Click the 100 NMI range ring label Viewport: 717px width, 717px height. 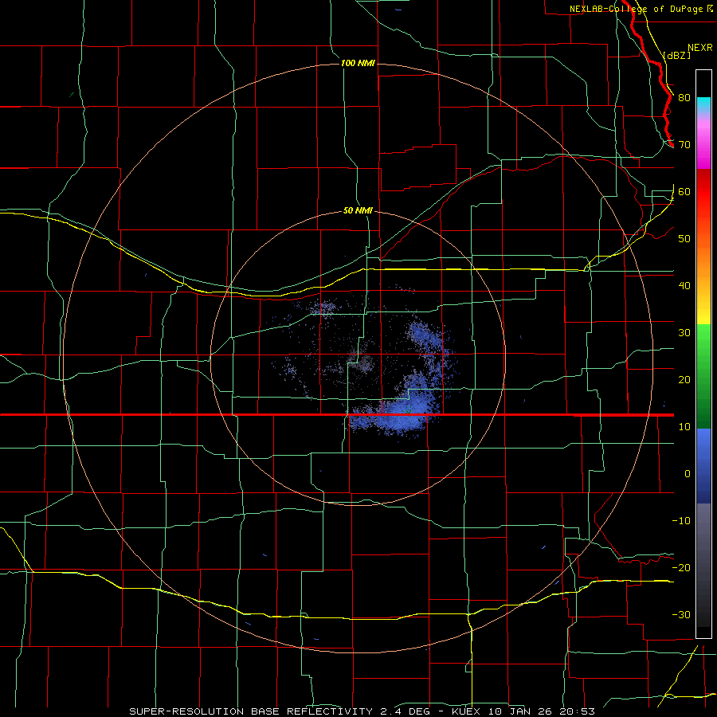[358, 63]
